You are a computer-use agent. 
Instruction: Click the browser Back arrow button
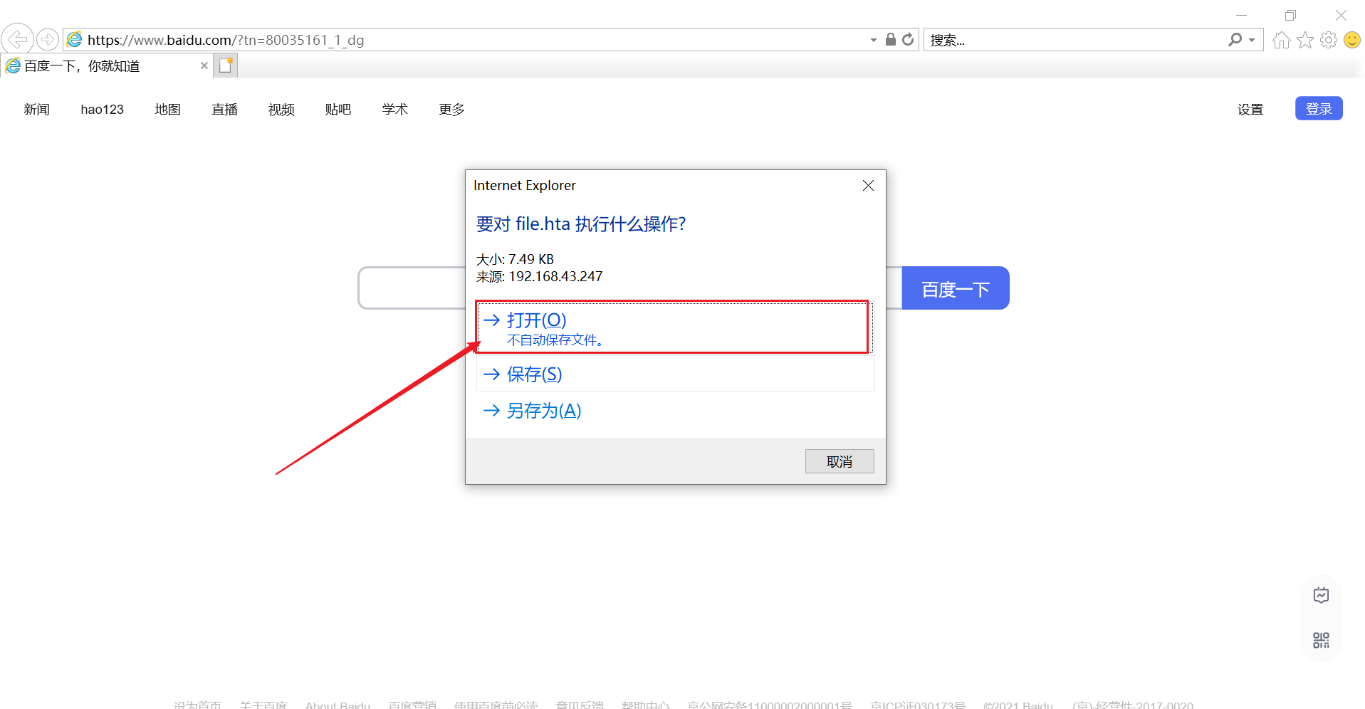tap(17, 39)
